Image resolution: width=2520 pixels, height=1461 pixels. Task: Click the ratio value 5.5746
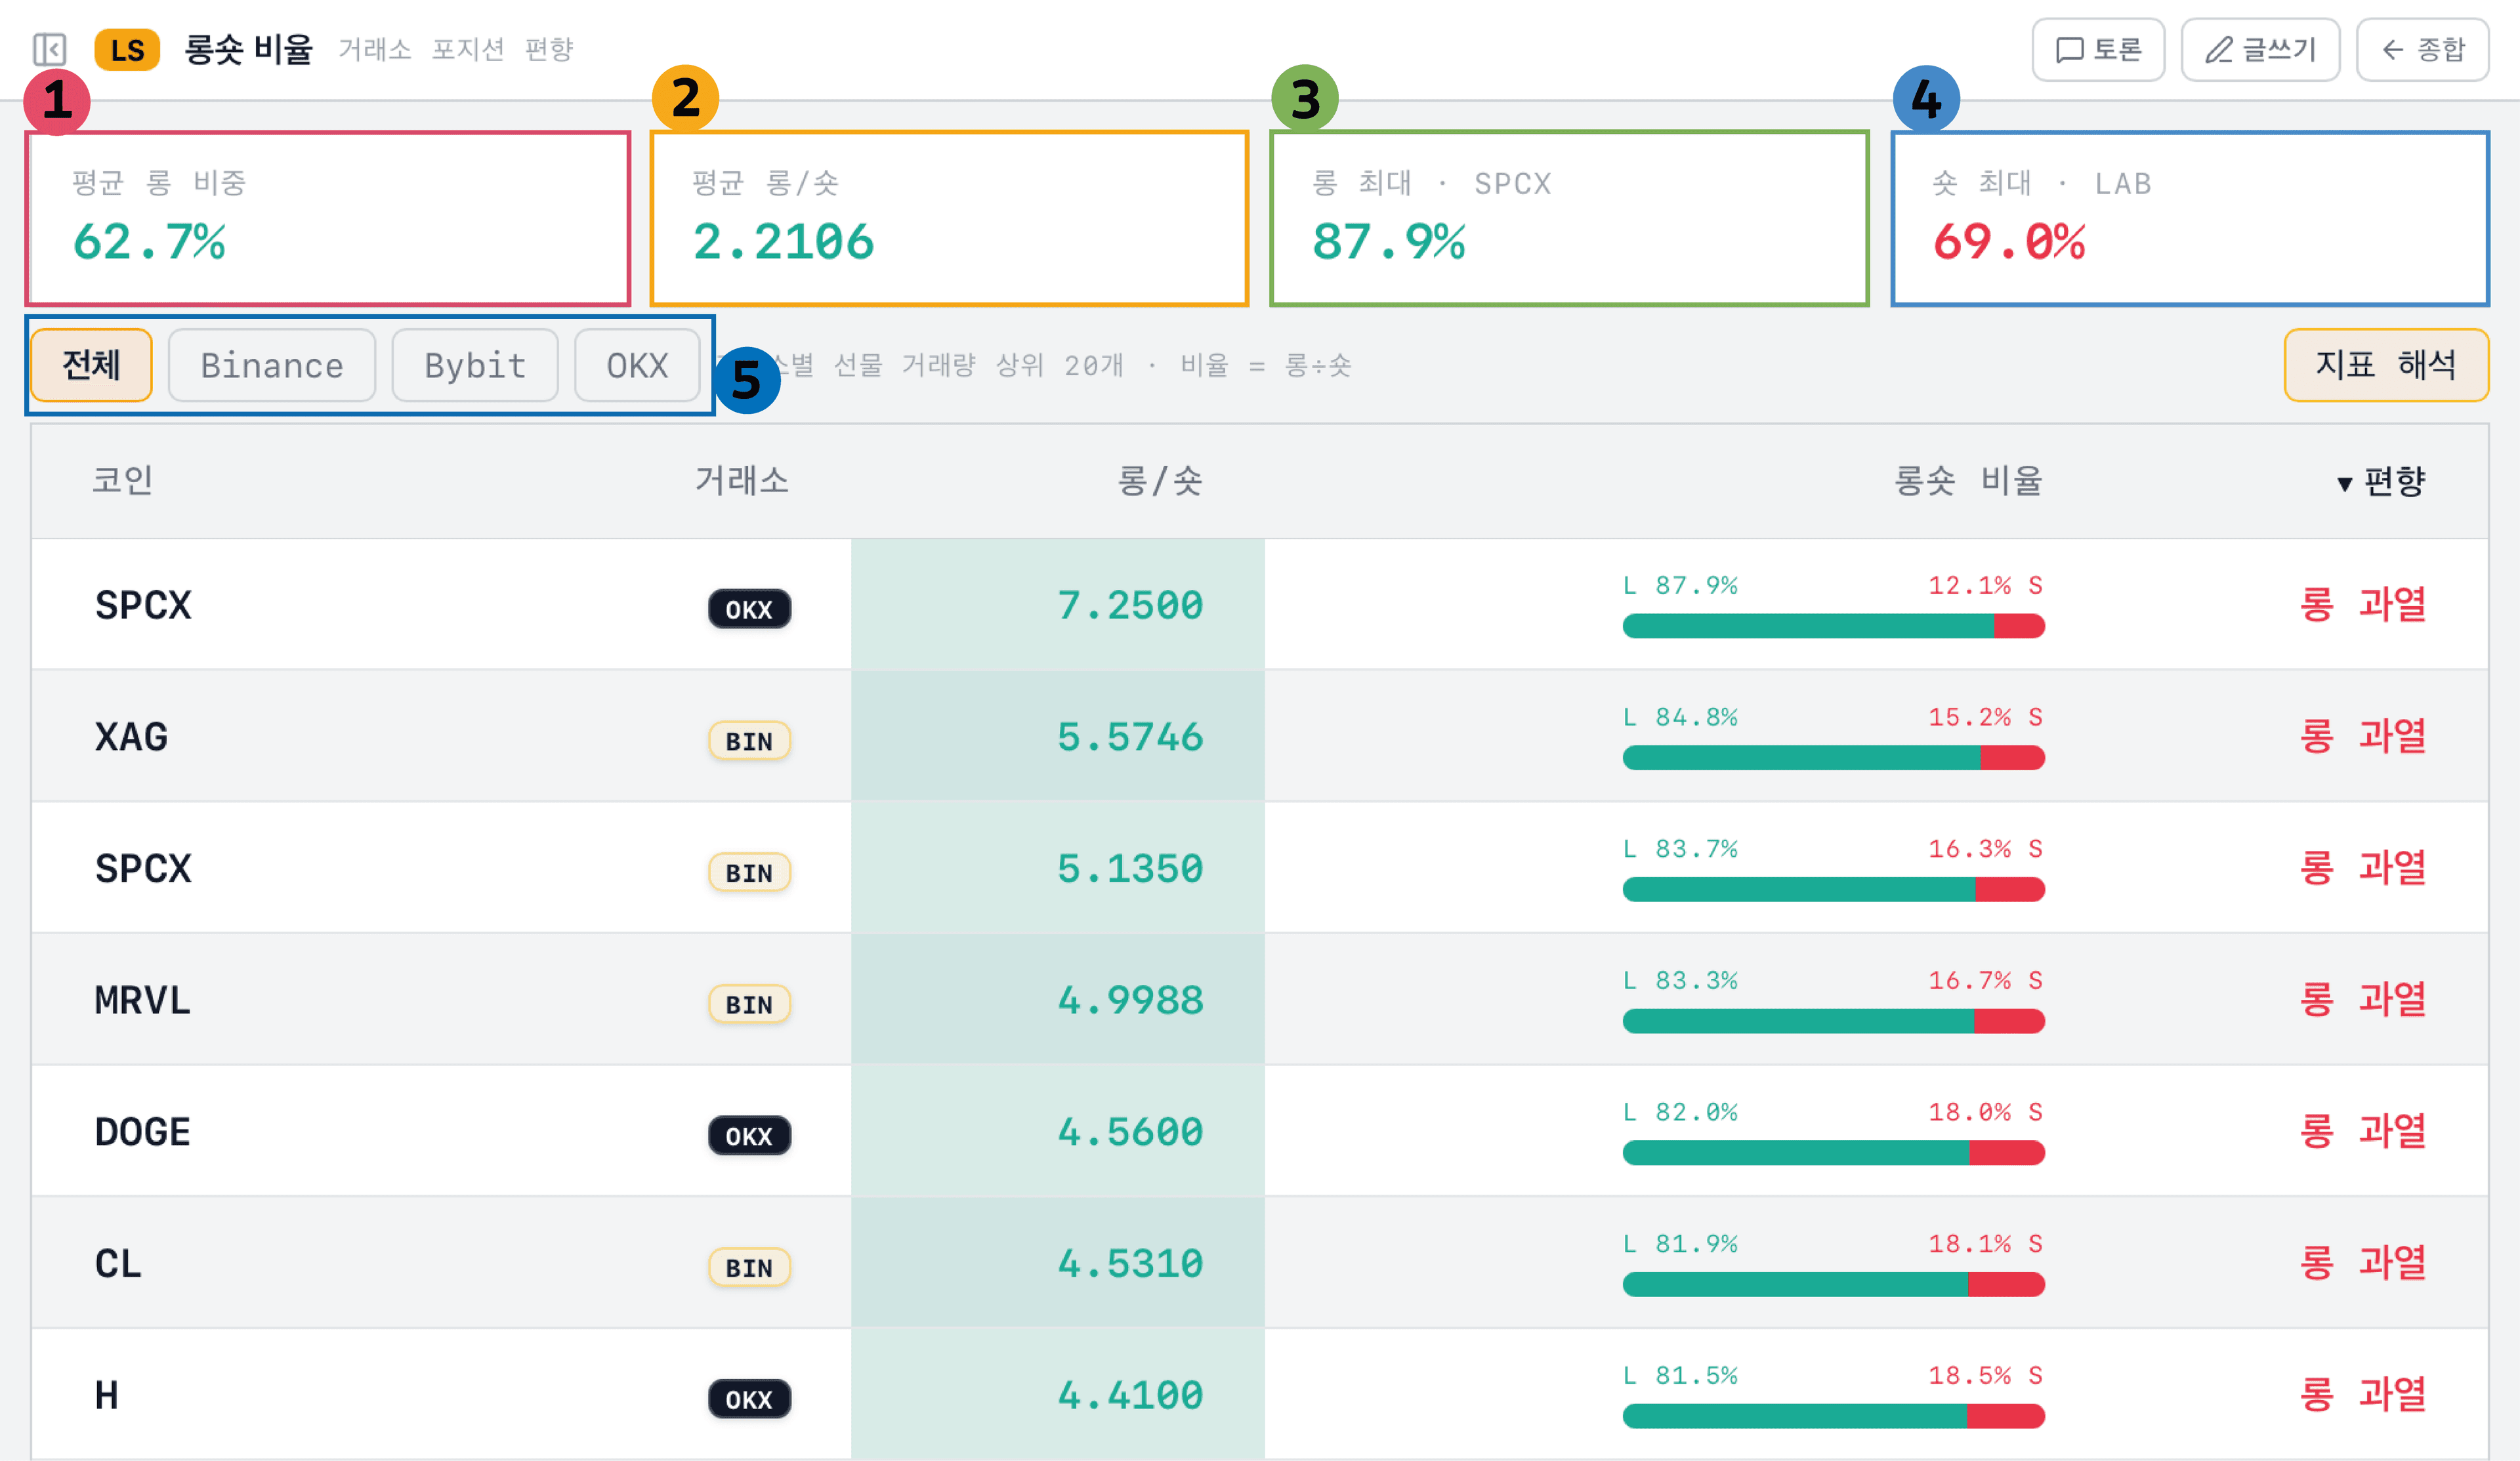pos(1130,737)
